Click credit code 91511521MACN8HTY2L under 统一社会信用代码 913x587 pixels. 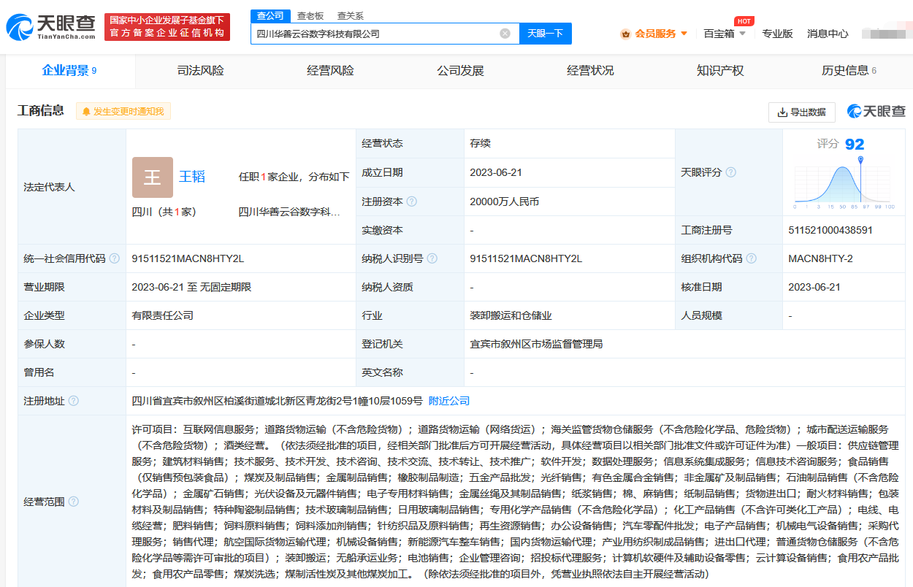pos(188,258)
